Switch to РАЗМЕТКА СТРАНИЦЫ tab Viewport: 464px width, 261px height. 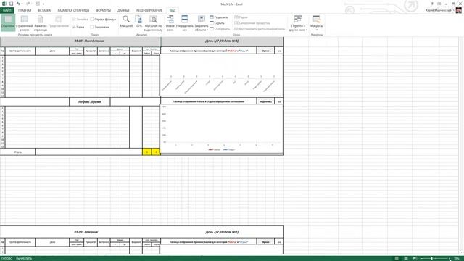point(73,10)
